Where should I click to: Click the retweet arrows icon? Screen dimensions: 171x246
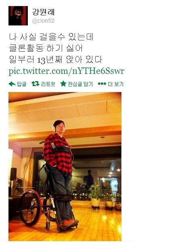pos(35,84)
